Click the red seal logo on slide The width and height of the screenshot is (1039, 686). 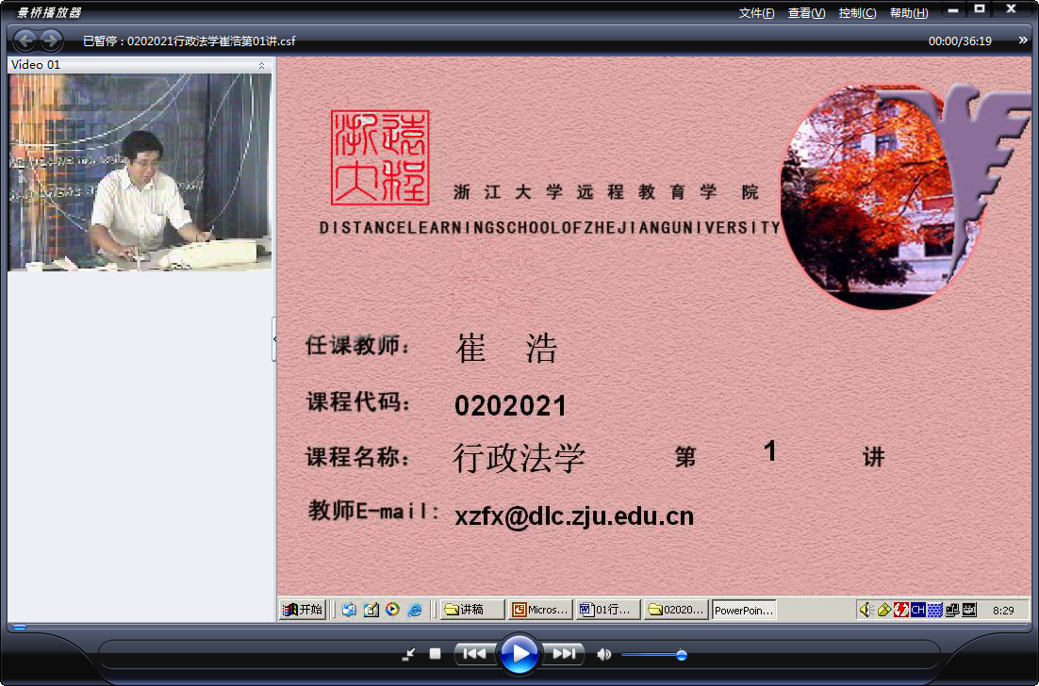tap(380, 157)
